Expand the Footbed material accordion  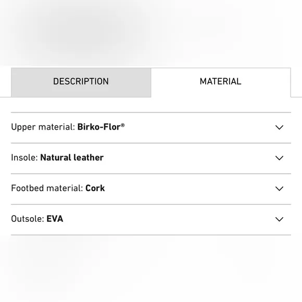pyautogui.click(x=151, y=189)
